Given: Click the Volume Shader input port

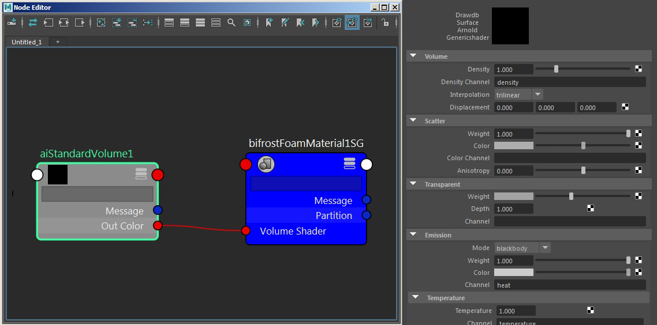Looking at the screenshot, I should pos(246,230).
